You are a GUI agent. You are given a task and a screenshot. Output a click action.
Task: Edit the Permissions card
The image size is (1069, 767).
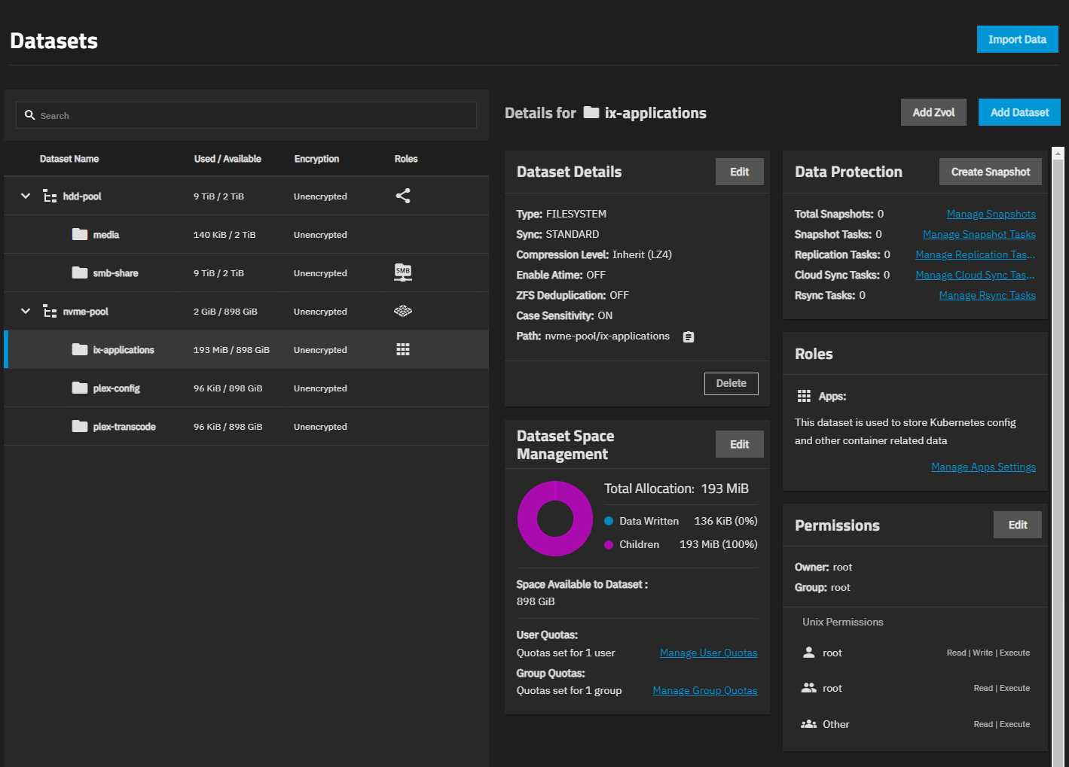pyautogui.click(x=1018, y=525)
